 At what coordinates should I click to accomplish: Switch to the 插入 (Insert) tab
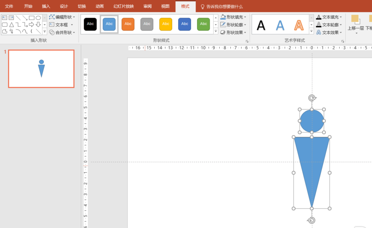(x=46, y=6)
